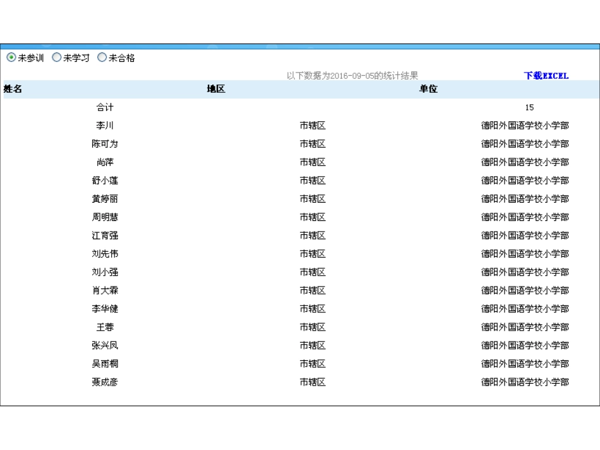Click the name 陈可为
The image size is (600, 450).
105,144
